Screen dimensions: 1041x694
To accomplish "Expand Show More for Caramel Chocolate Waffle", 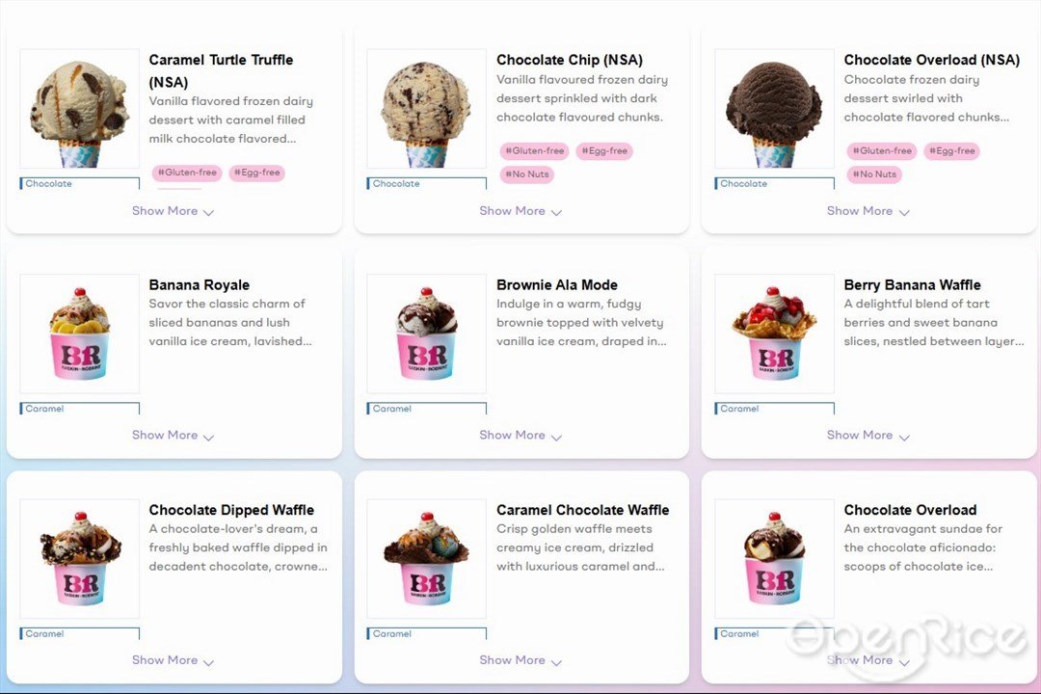I will click(520, 661).
